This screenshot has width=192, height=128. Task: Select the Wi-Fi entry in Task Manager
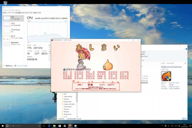tap(13, 37)
